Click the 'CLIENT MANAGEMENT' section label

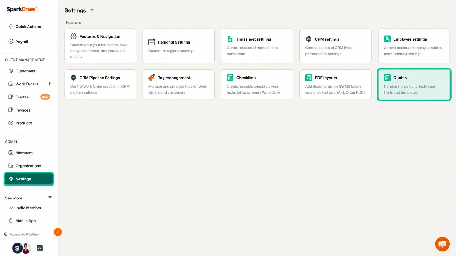pos(25,60)
